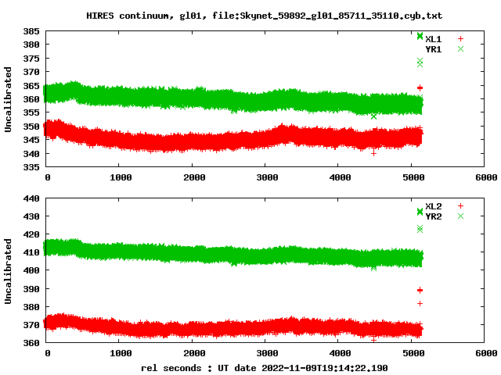Screen dimensions: 501x375
Task: Click the red plus marker beside XL1 legend
Action: point(460,39)
